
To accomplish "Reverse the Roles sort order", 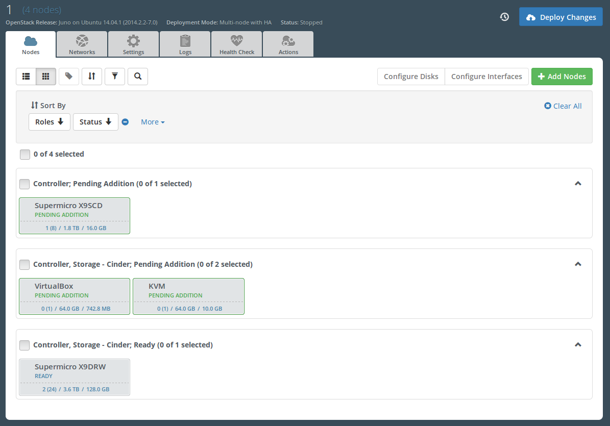I will [x=50, y=122].
